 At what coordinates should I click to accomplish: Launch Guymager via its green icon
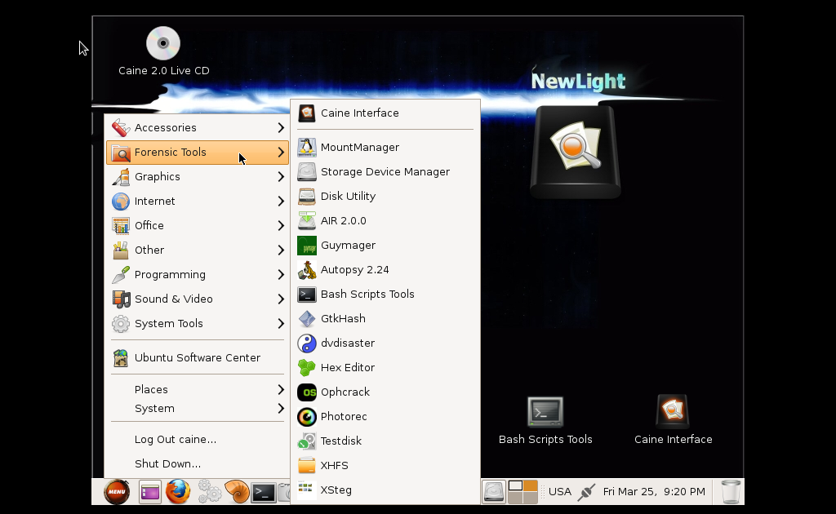(307, 245)
